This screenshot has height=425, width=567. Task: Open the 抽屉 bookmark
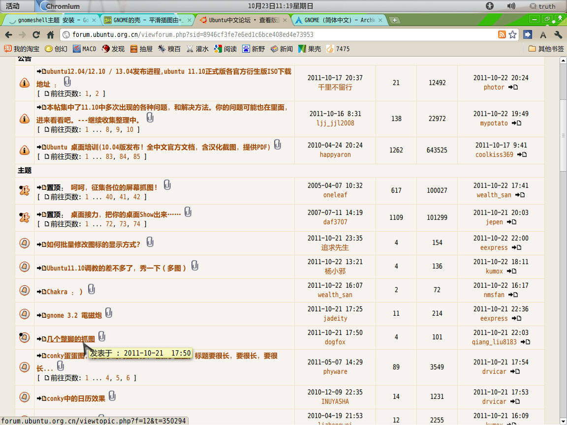[x=141, y=49]
